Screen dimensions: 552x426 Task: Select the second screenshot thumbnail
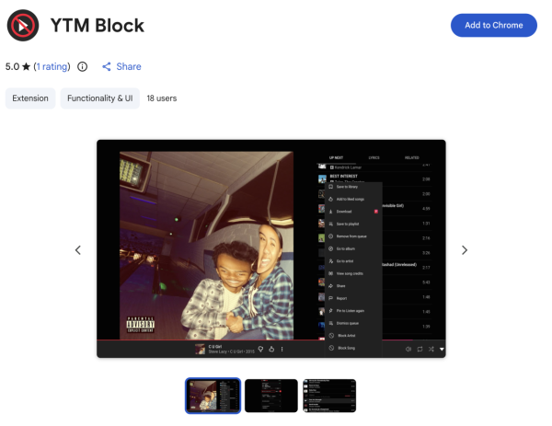pos(271,396)
